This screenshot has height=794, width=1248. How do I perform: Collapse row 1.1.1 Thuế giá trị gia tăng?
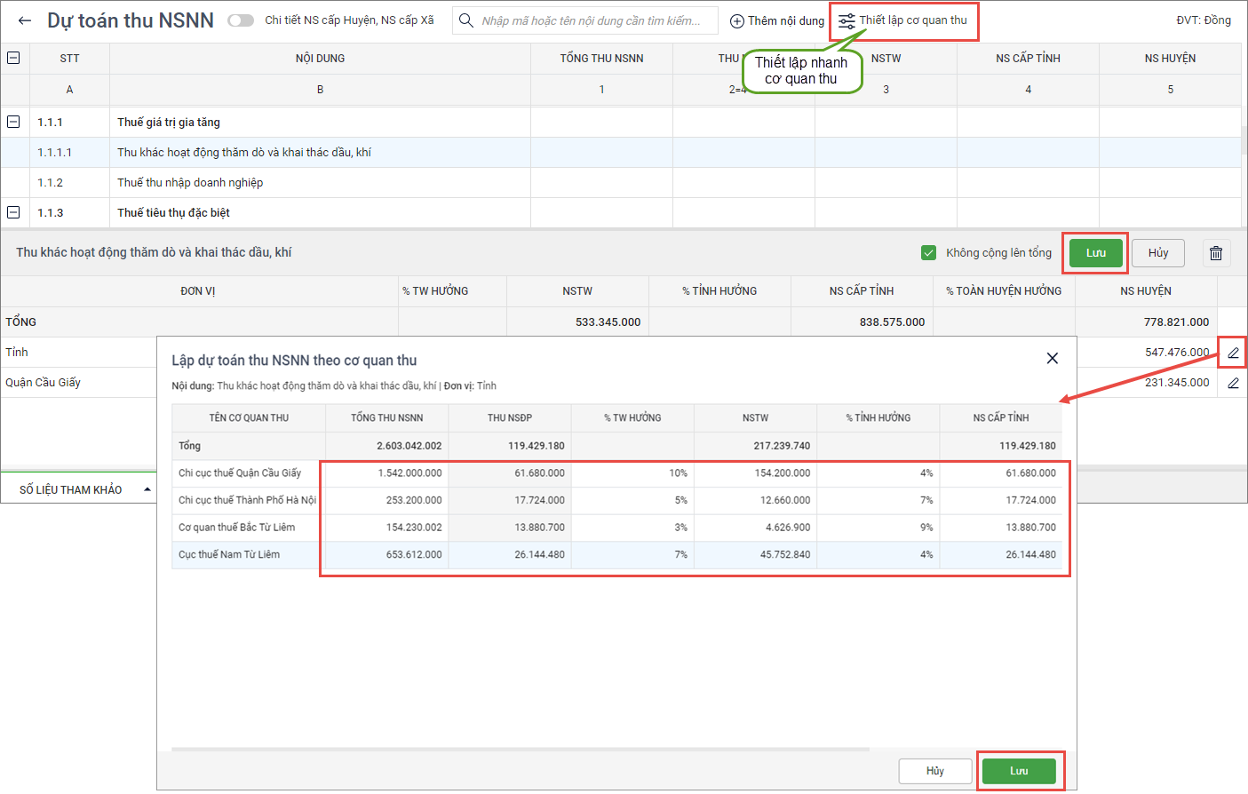click(13, 122)
